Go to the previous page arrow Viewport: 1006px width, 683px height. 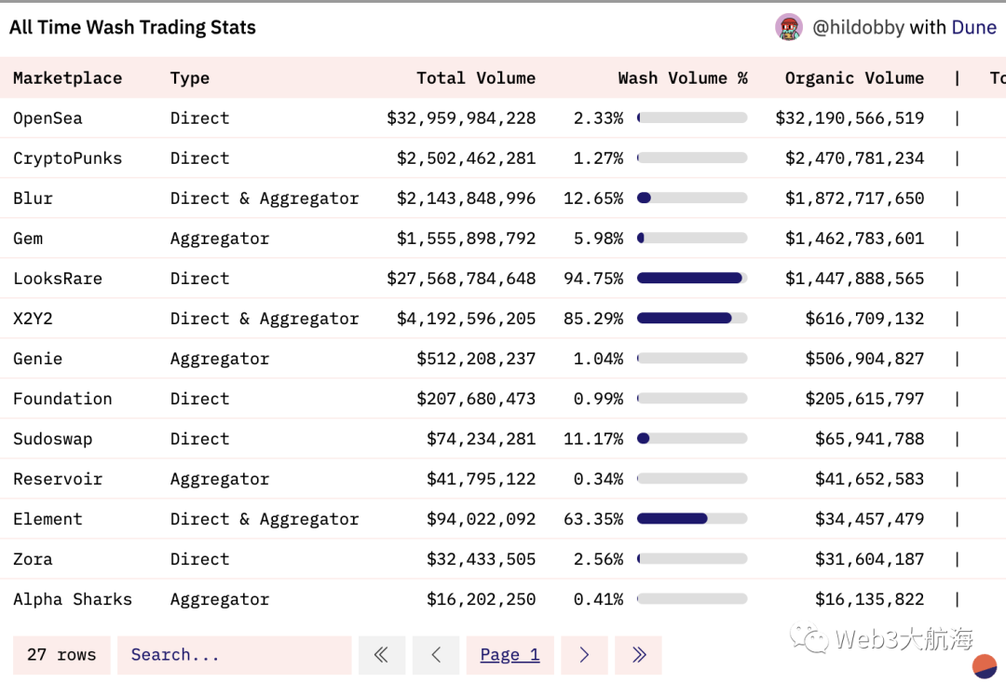[436, 655]
